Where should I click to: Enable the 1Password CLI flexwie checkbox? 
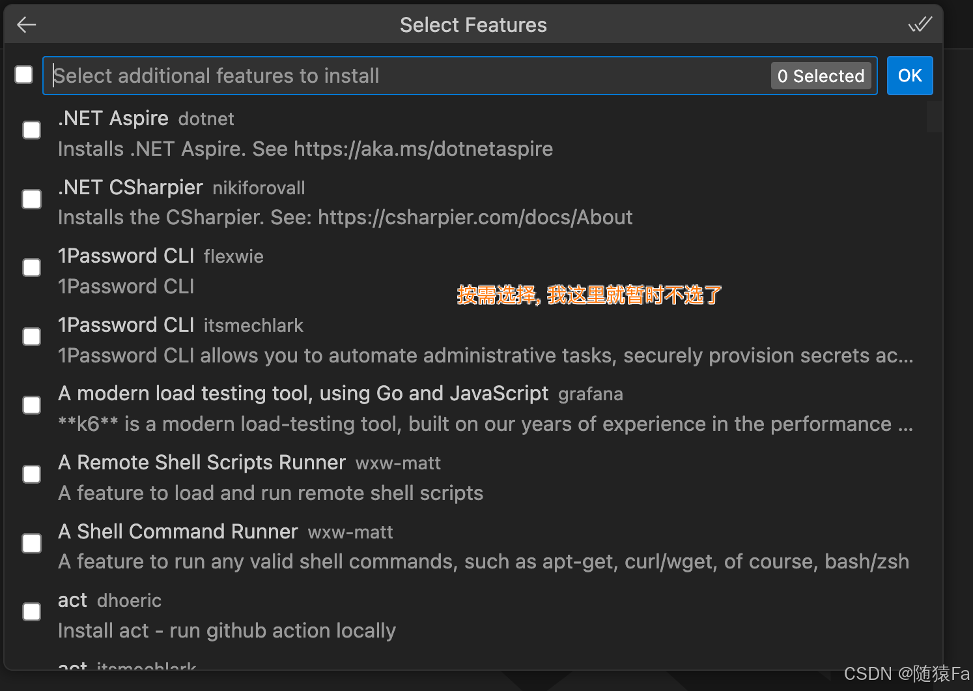32,268
